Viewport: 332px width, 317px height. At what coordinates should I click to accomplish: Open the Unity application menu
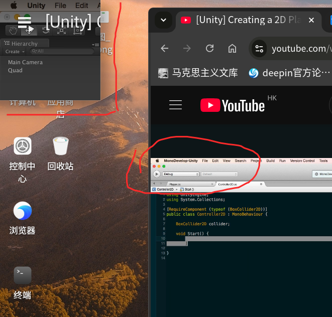36,6
